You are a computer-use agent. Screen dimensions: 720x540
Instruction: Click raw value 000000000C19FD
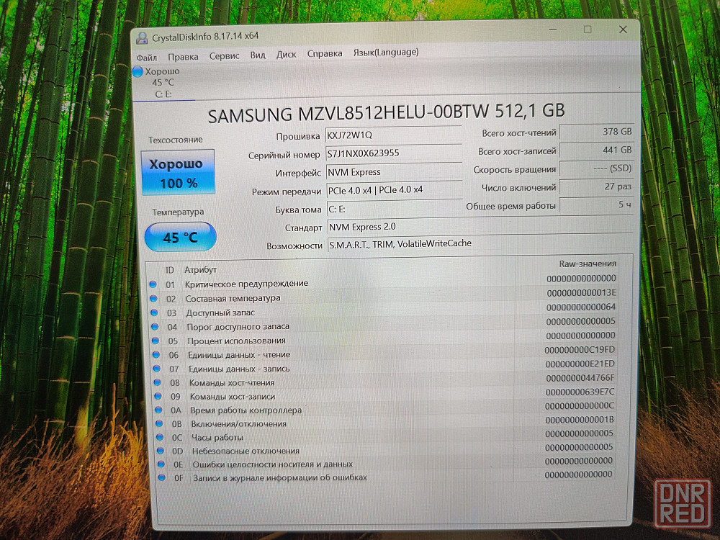[580, 350]
